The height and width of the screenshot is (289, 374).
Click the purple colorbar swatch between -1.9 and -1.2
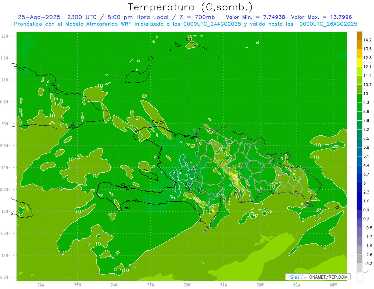pos(359,241)
